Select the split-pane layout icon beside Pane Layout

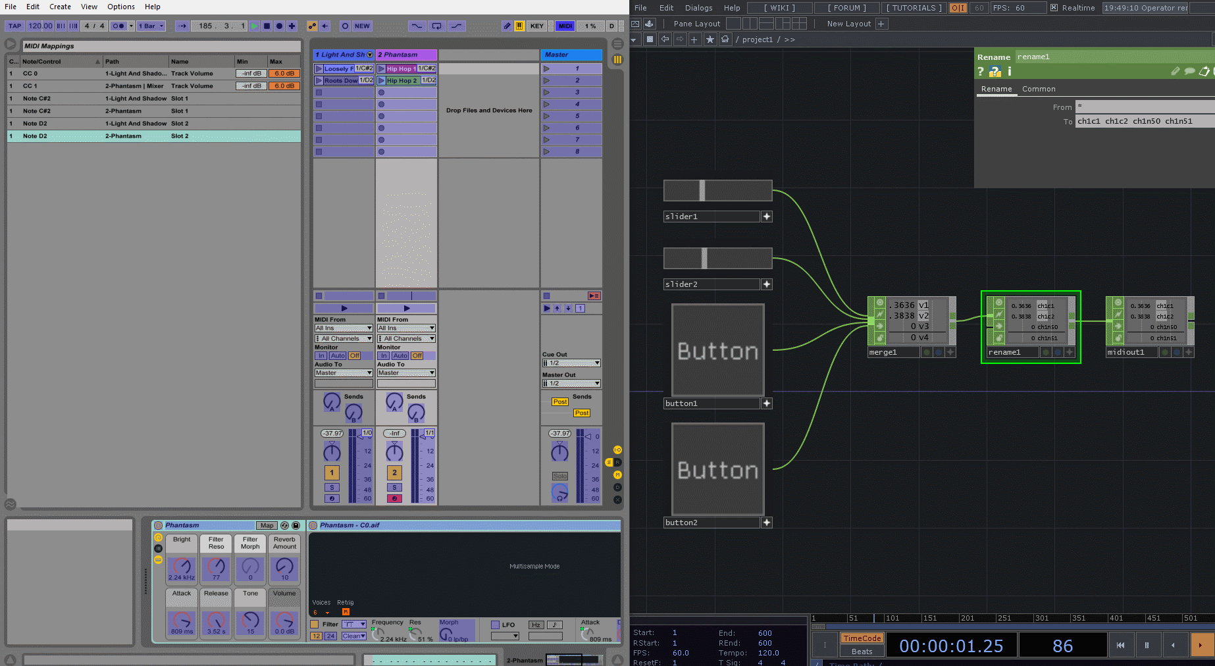[751, 23]
